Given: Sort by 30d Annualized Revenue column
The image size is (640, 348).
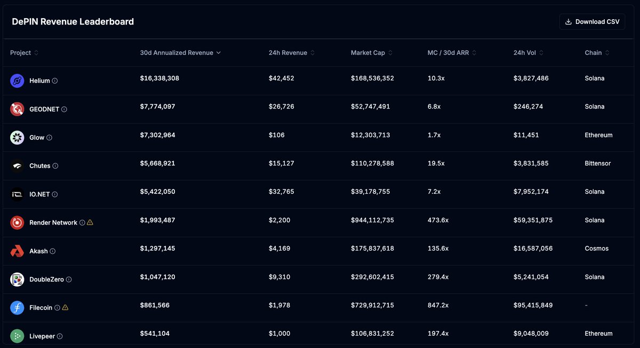Looking at the screenshot, I should click(x=180, y=53).
